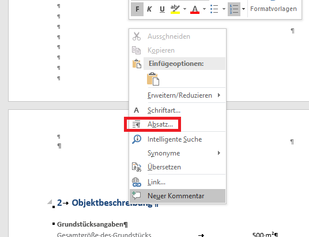Toggle underline formatting button
Viewport: 309px width, 237px height.
(x=162, y=9)
